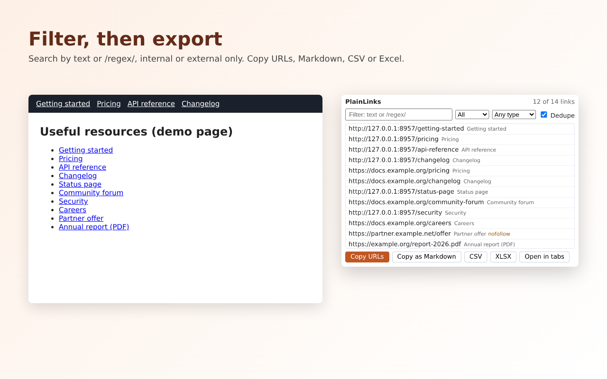Select the docs.example.org/pricing row

(x=460, y=171)
